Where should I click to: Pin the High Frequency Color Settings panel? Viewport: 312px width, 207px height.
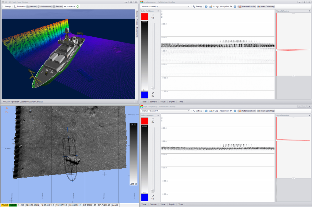coord(158,115)
